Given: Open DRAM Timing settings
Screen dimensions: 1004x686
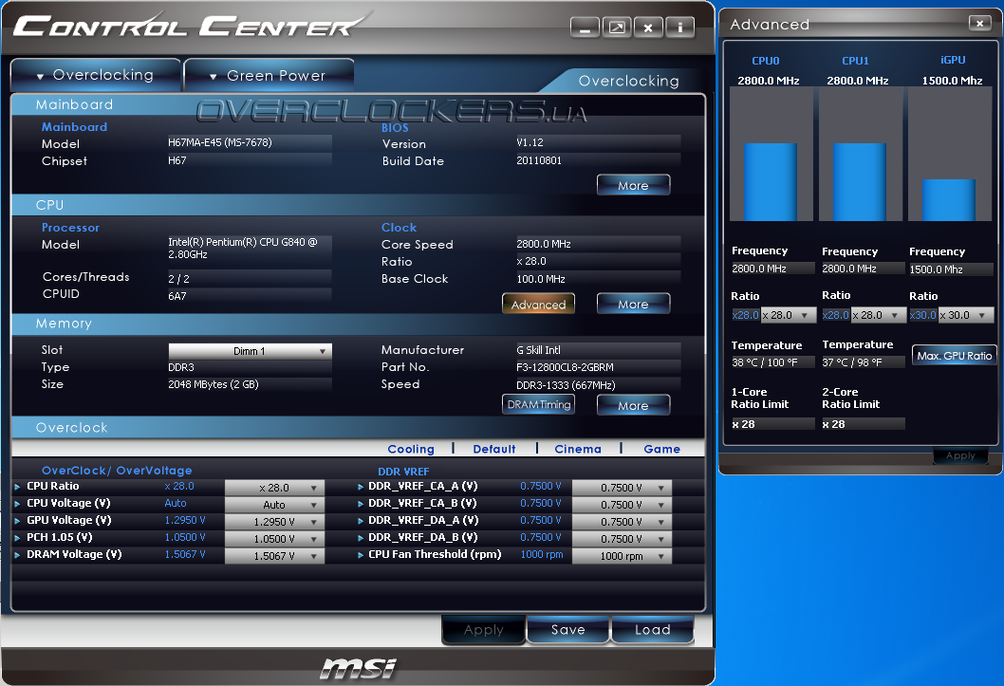Looking at the screenshot, I should pyautogui.click(x=538, y=404).
